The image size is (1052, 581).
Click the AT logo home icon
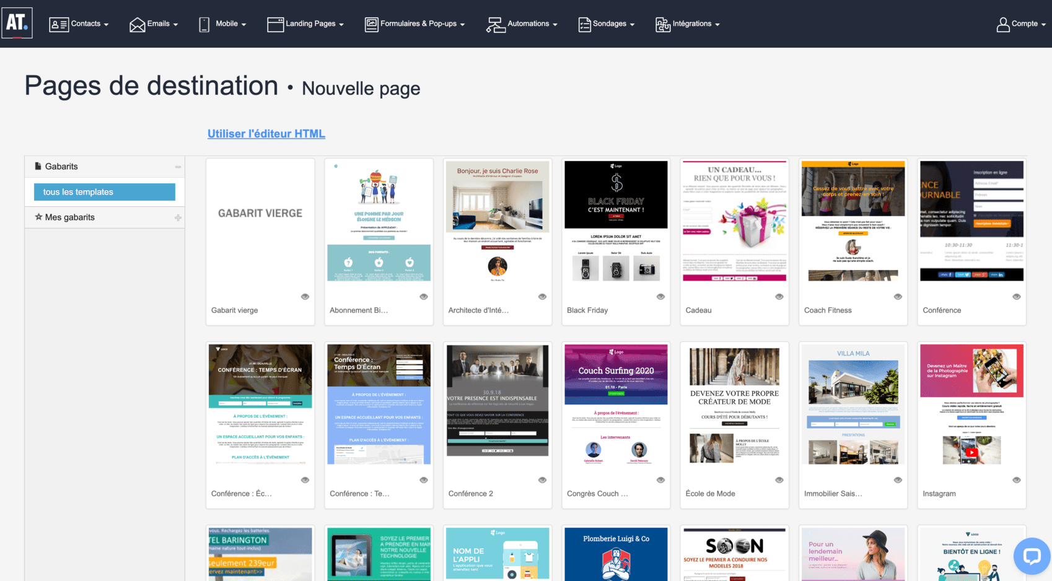[x=17, y=23]
